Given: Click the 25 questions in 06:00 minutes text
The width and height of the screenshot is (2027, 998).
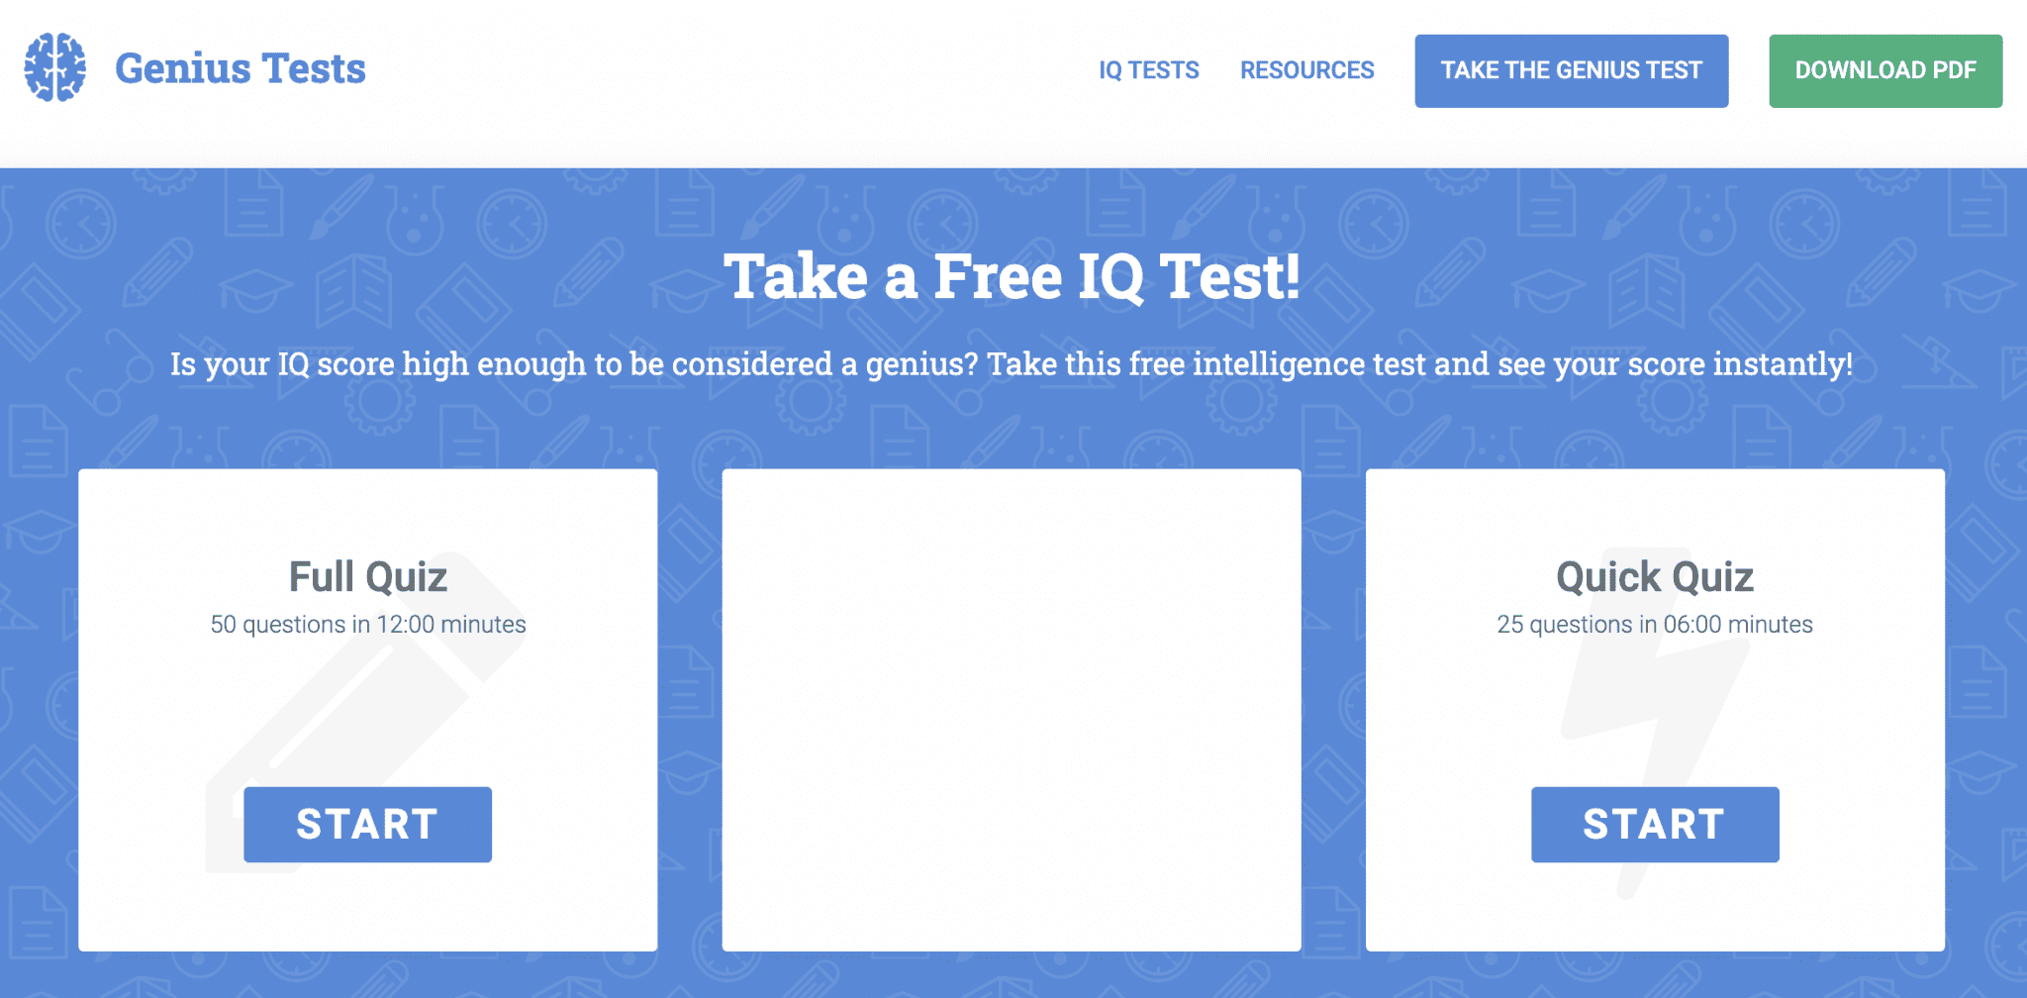Looking at the screenshot, I should [x=1654, y=624].
